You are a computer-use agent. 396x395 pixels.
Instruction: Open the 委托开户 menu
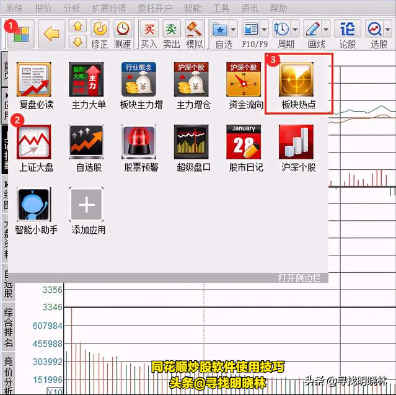pos(155,8)
